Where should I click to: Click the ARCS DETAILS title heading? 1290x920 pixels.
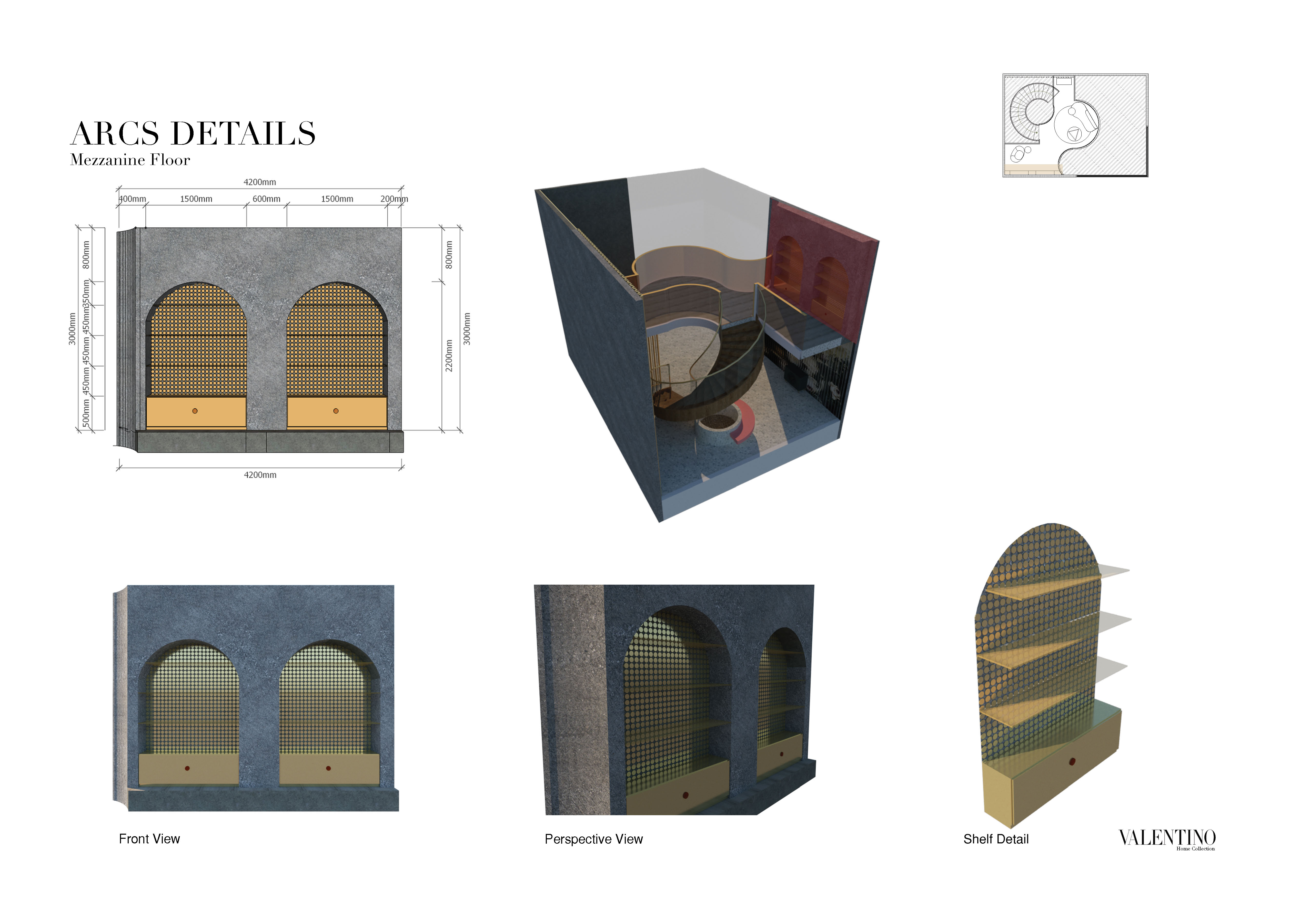tap(193, 134)
